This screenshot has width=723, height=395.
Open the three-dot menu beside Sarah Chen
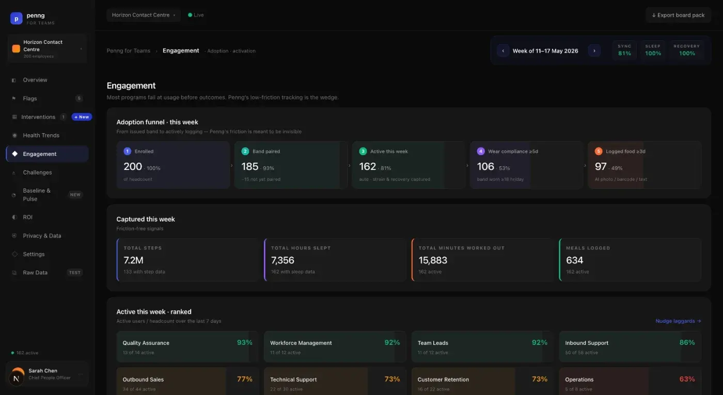coord(81,374)
